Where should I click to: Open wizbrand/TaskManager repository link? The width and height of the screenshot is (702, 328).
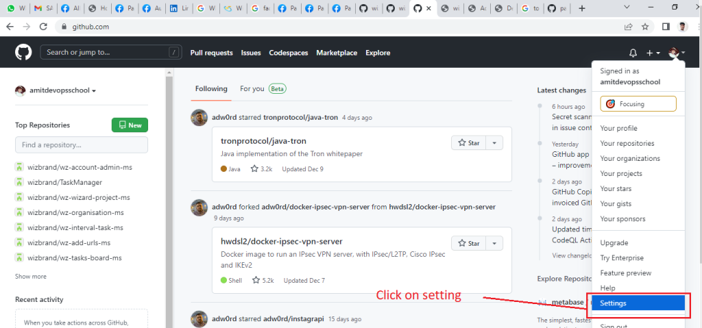click(x=64, y=182)
